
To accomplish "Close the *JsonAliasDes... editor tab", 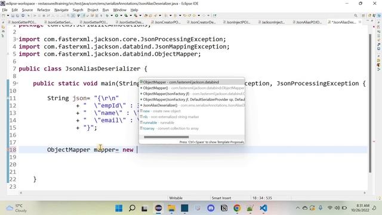I will pyautogui.click(x=360, y=22).
